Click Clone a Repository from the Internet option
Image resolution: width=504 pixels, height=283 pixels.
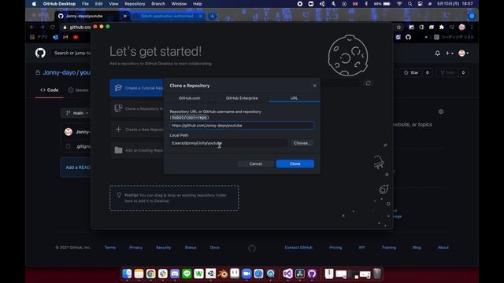(137, 108)
